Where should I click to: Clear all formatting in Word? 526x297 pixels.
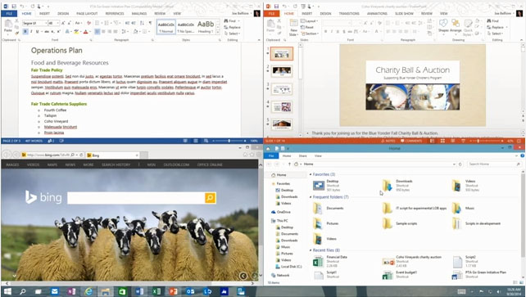(89, 23)
